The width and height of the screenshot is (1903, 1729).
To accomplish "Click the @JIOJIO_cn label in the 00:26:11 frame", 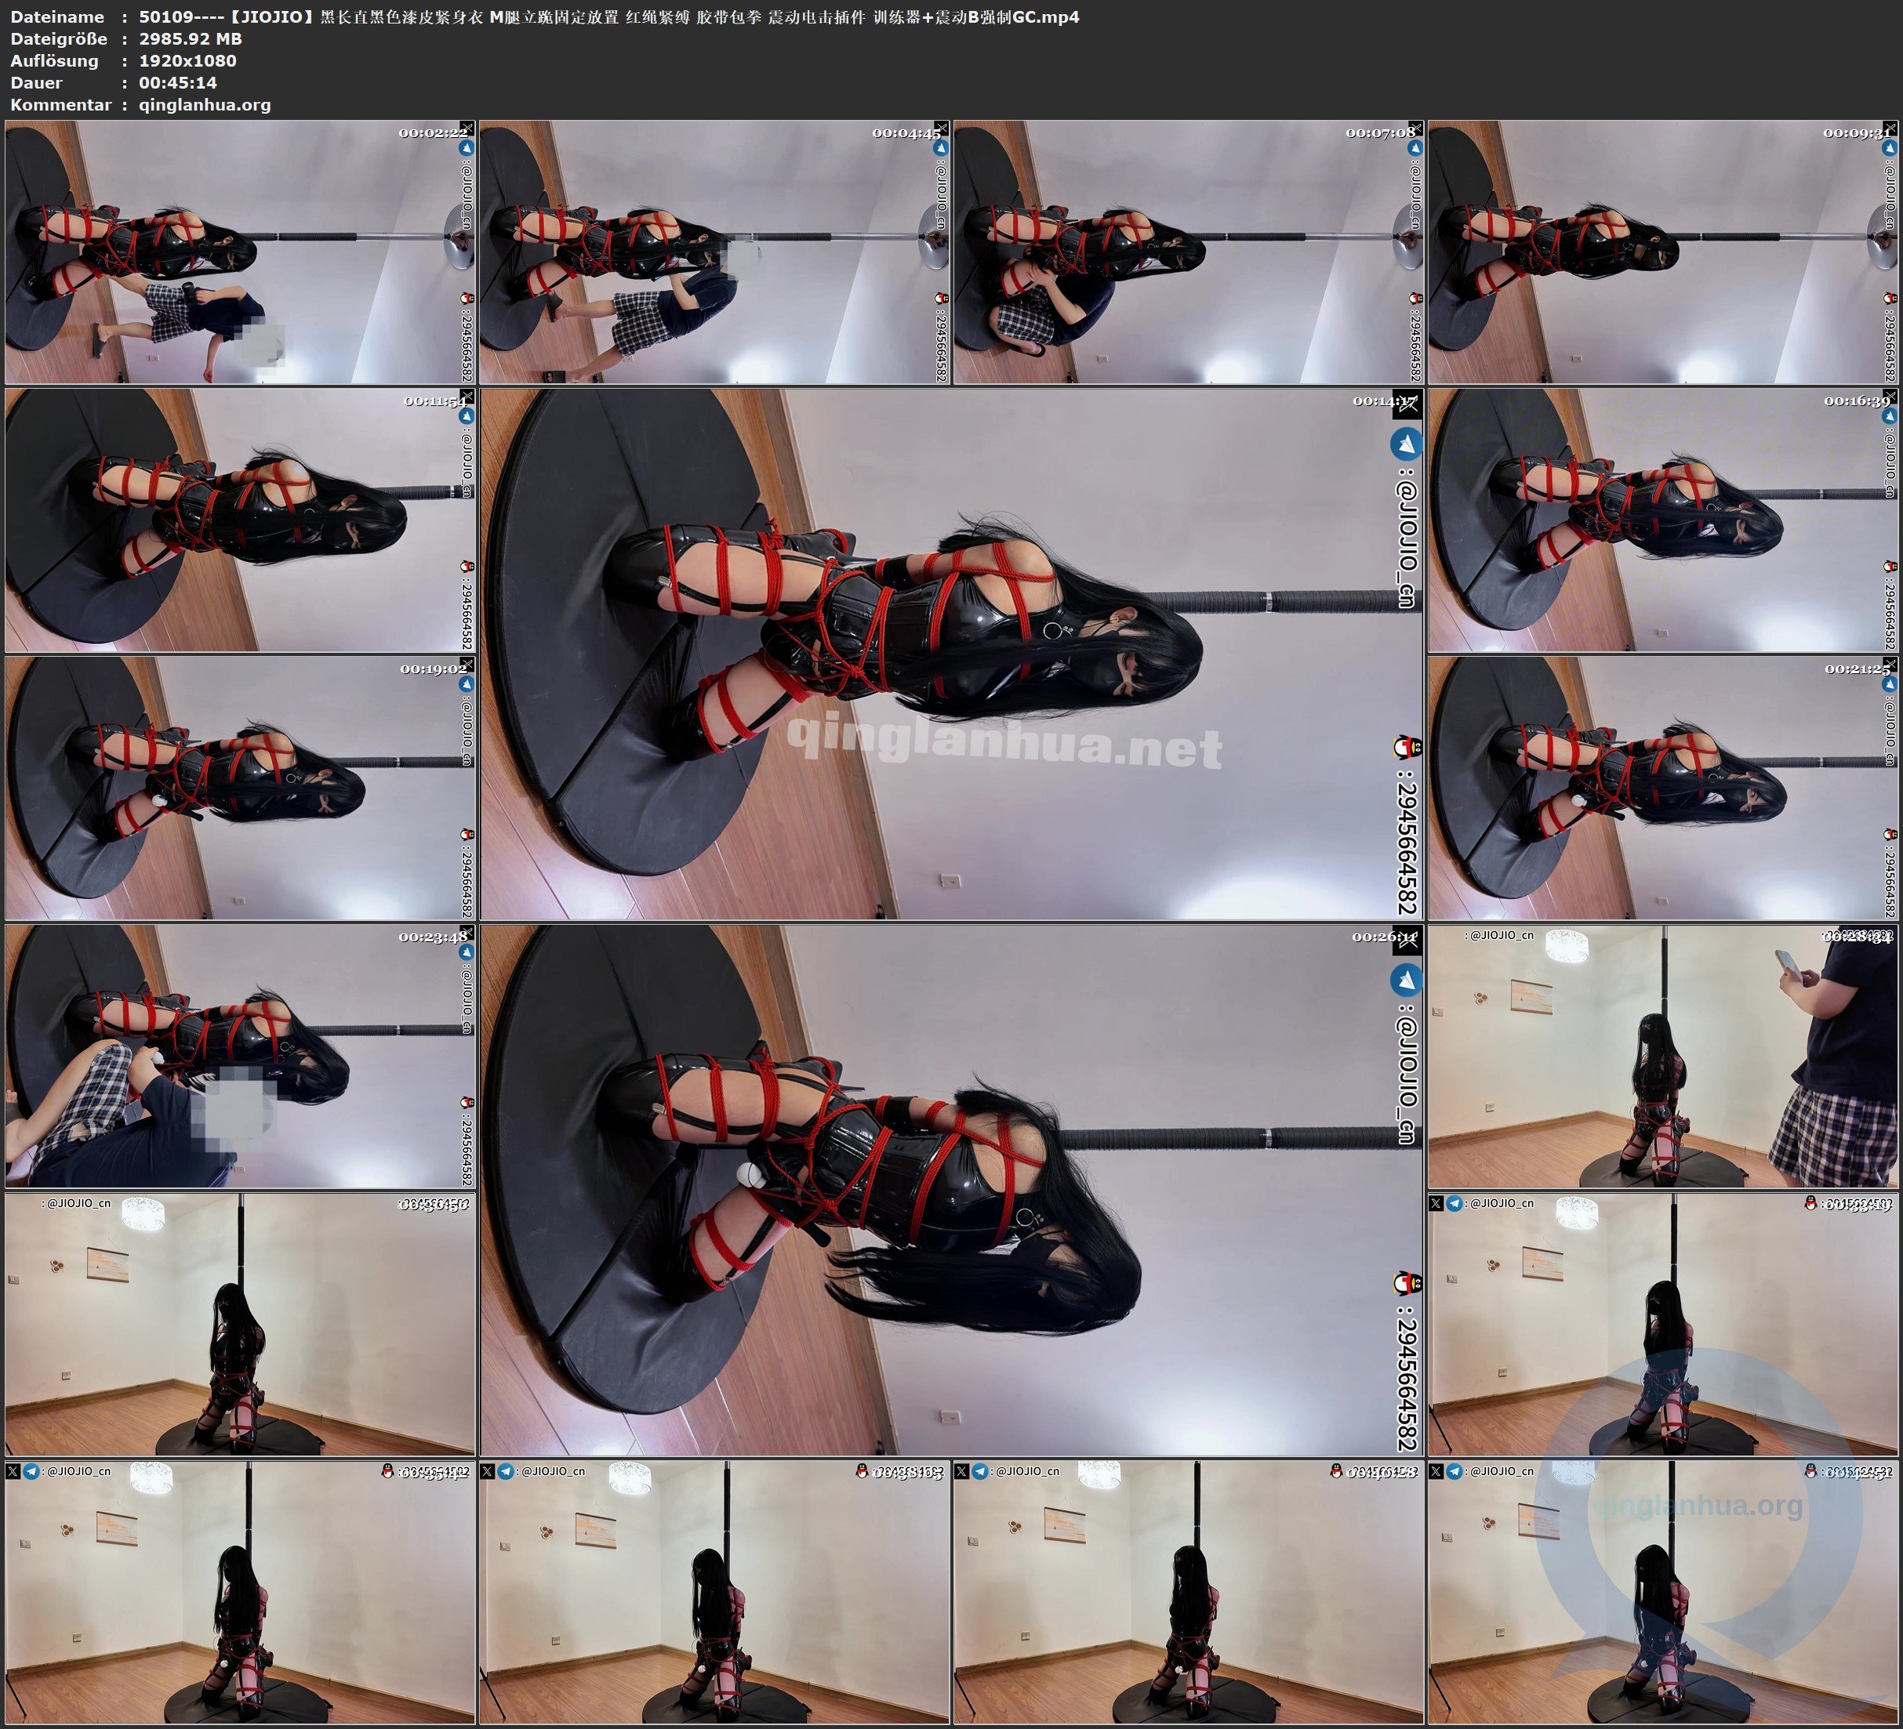I will coord(1406,1081).
